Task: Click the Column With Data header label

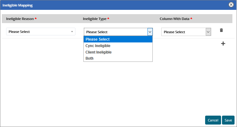Action: (174, 19)
